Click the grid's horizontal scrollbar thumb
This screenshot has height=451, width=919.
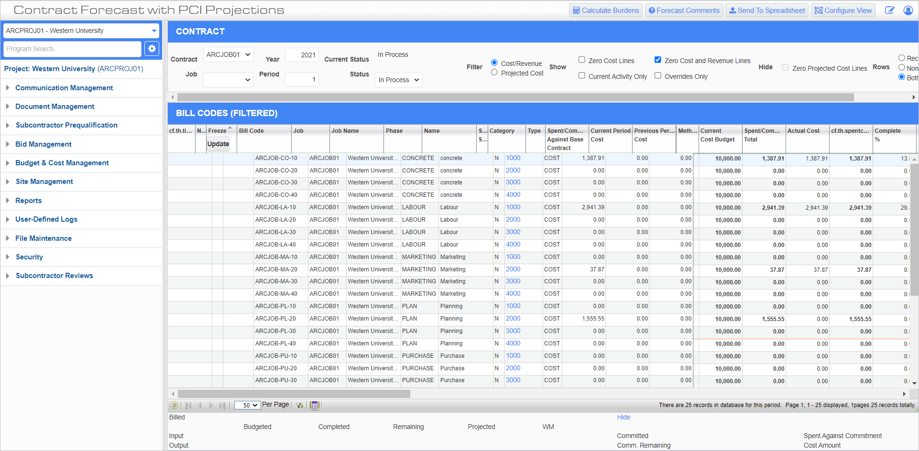(294, 394)
